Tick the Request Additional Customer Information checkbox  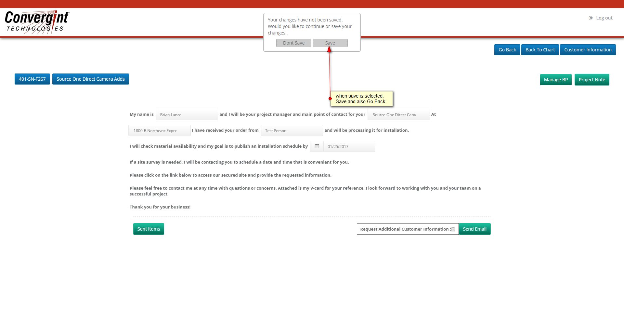453,229
